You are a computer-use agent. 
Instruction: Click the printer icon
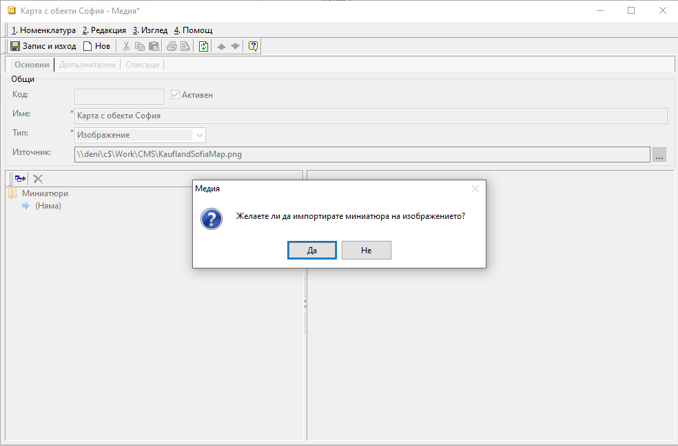coord(172,46)
